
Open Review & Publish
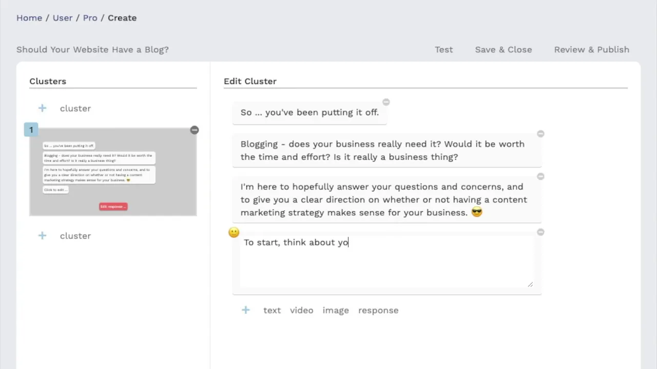[x=591, y=50]
